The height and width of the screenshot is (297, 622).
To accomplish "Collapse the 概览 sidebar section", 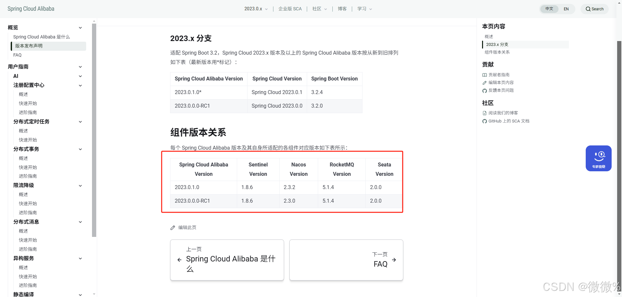I will tap(80, 28).
